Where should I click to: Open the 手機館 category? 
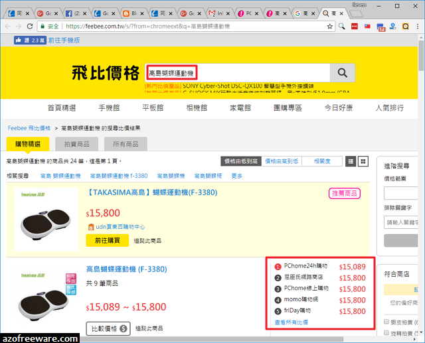[109, 108]
